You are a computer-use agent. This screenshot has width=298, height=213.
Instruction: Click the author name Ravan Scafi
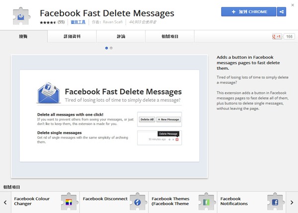[x=113, y=22]
